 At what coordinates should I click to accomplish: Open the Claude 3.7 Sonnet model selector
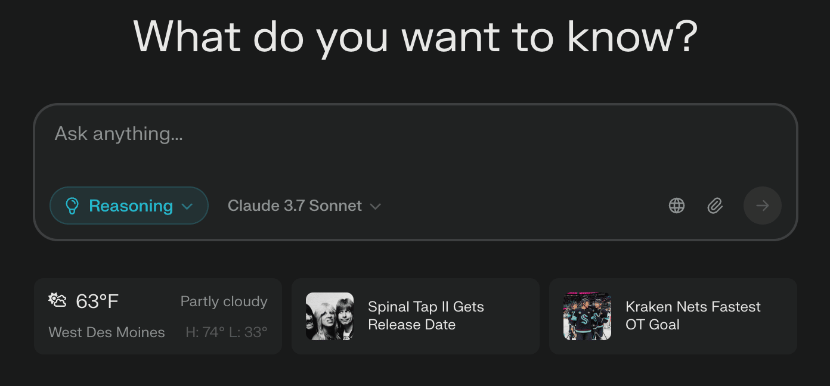[304, 206]
